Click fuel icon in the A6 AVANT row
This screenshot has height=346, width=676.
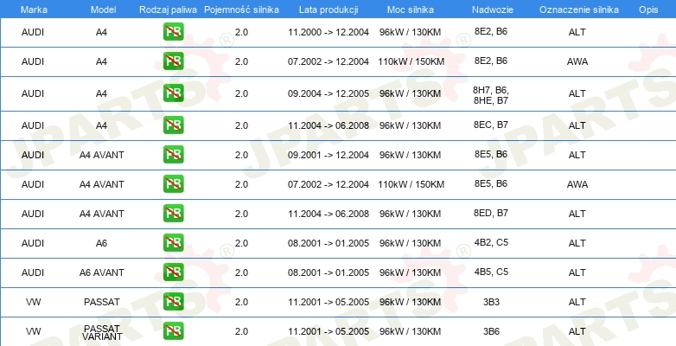(173, 272)
